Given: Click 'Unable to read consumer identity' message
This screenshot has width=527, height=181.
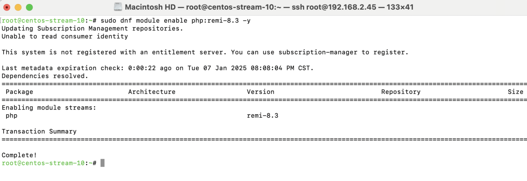Looking at the screenshot, I should (65, 36).
